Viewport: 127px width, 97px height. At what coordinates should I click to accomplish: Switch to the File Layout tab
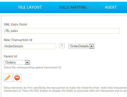point(30,7)
